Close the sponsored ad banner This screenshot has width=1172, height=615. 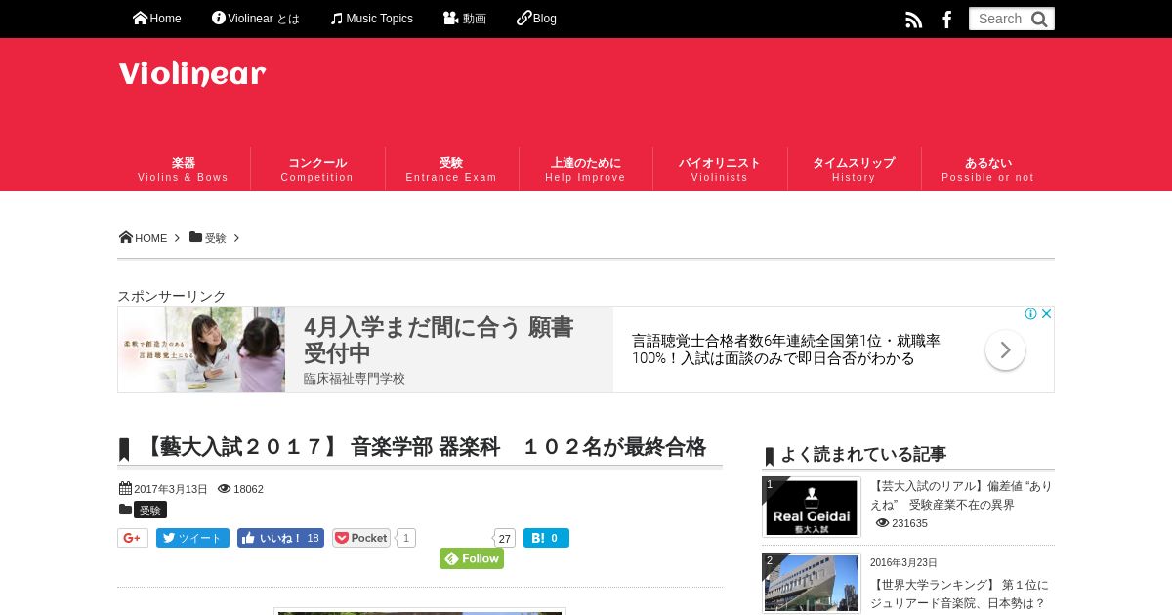point(1046,314)
